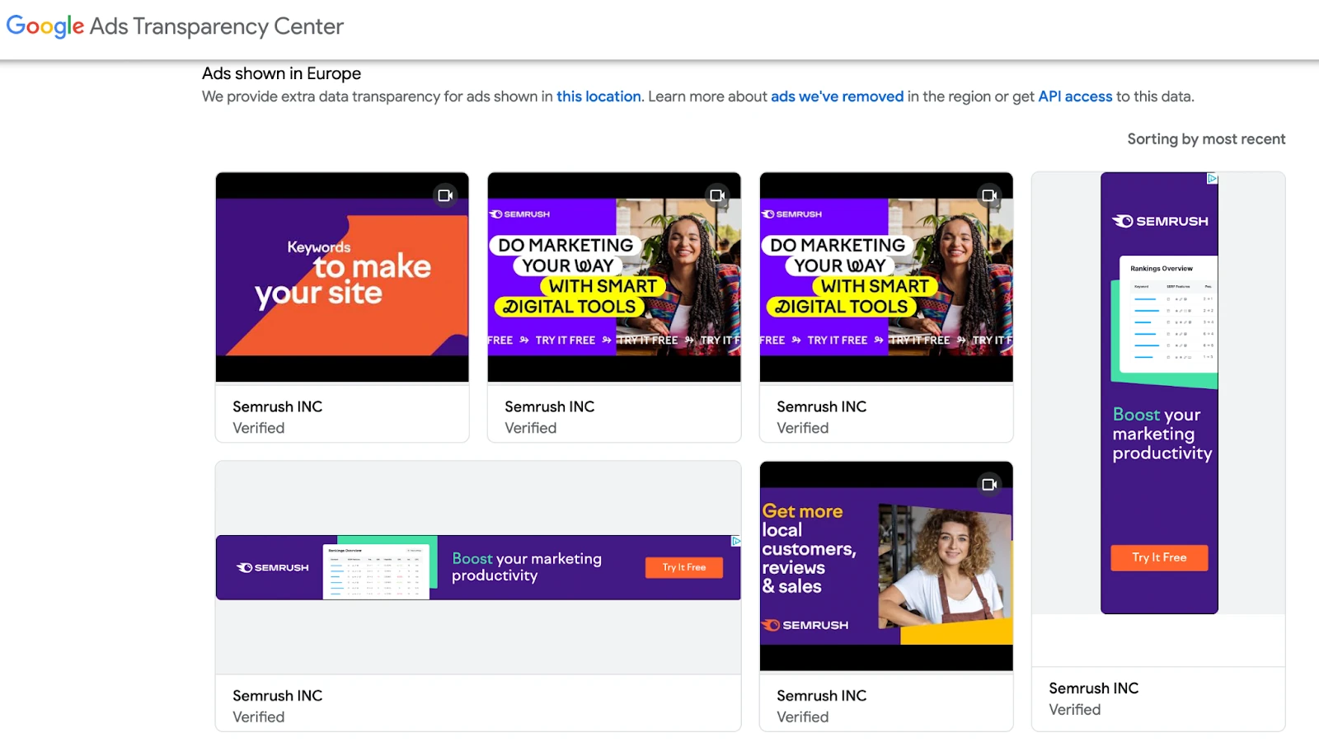Viewport: 1319px width, 747px height.
Task: Click video icon on Get more local customers ad
Action: tap(989, 484)
